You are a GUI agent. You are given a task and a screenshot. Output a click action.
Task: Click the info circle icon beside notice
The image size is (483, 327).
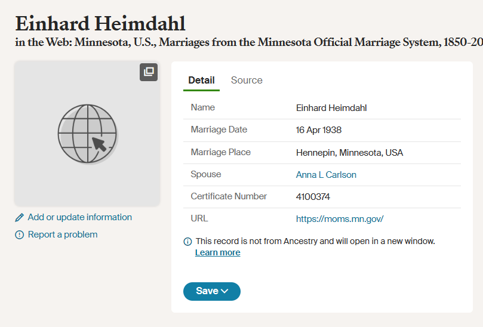pyautogui.click(x=187, y=242)
